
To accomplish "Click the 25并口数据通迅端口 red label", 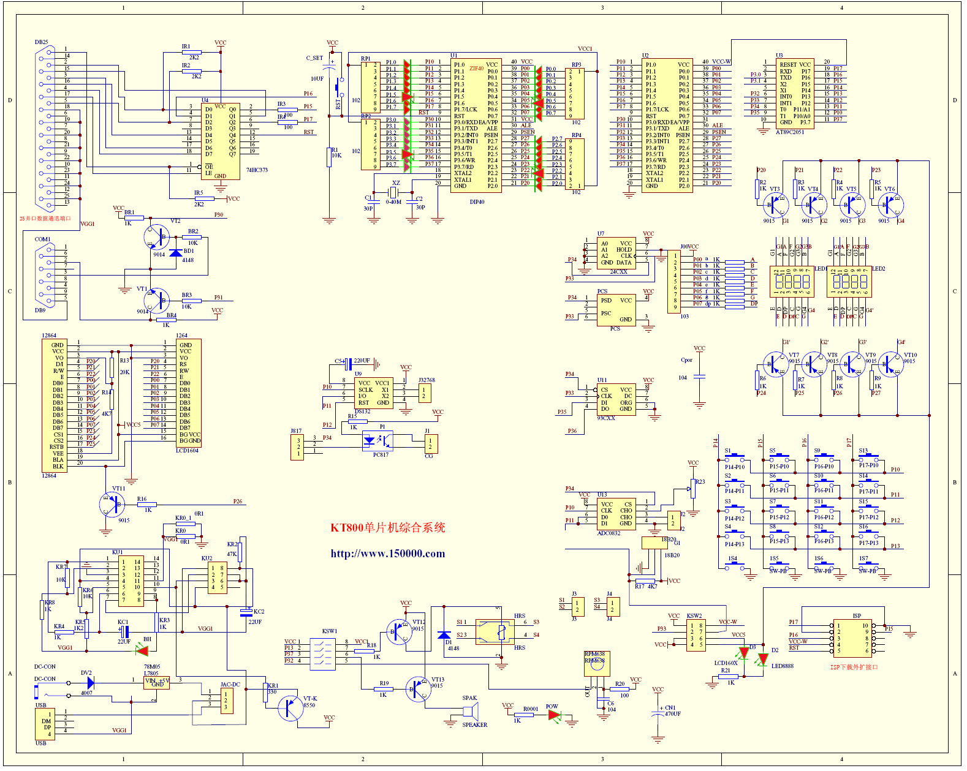I will coord(45,219).
